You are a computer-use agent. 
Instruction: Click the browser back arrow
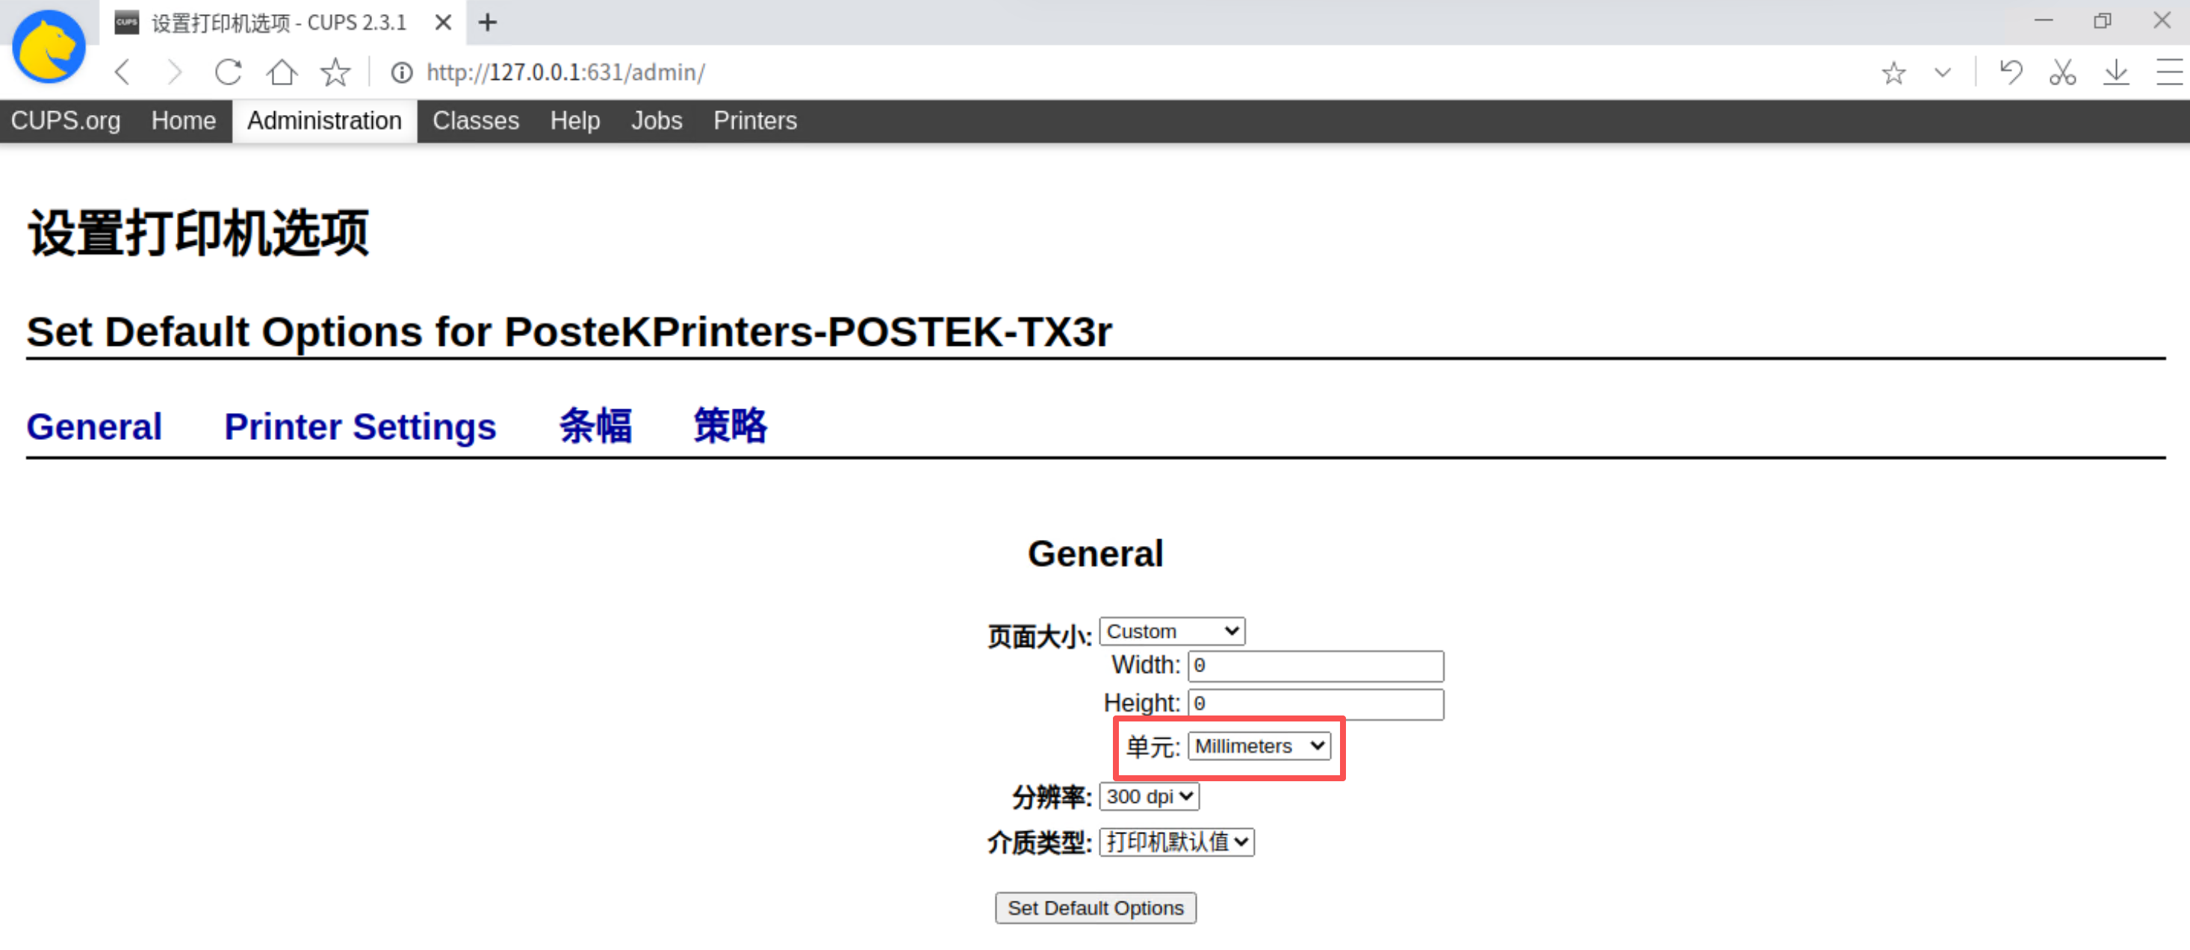[122, 72]
